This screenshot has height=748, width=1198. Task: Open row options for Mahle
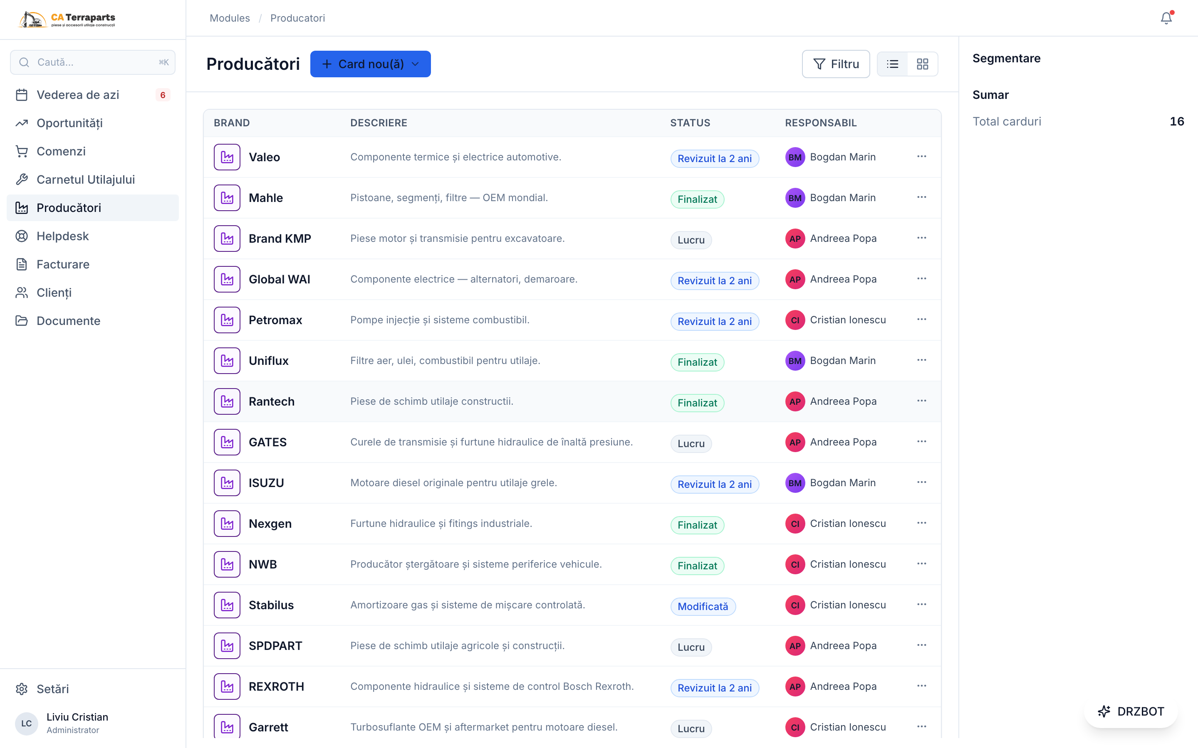click(x=921, y=197)
